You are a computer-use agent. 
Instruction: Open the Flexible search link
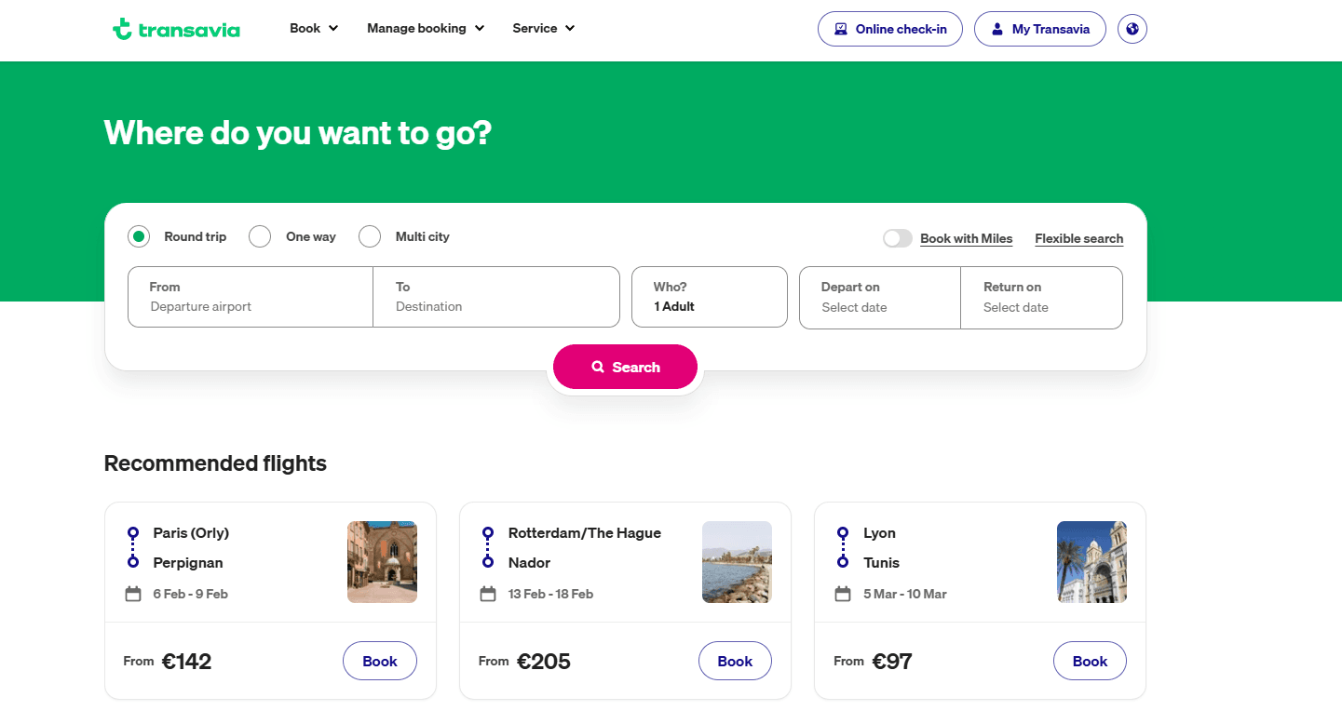(1078, 238)
